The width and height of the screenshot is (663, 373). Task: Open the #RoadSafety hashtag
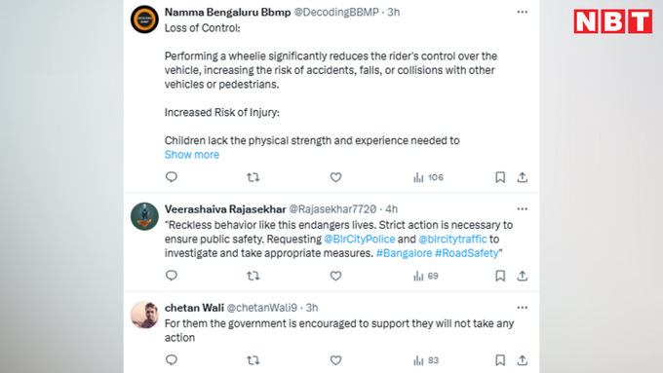(467, 253)
